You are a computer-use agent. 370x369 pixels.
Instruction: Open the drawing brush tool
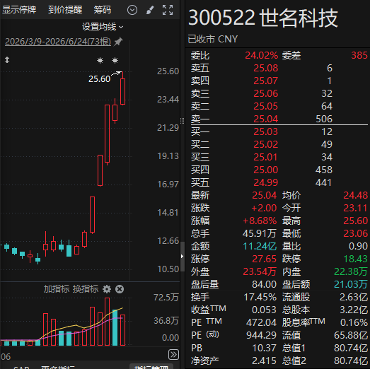coord(150,10)
